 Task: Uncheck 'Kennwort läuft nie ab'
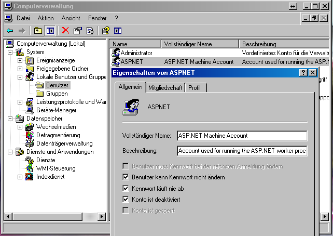point(126,188)
